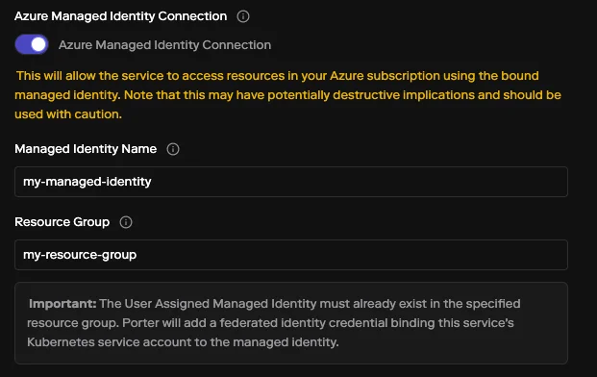Click the Resource Group label
The width and height of the screenshot is (597, 377).
pos(62,222)
